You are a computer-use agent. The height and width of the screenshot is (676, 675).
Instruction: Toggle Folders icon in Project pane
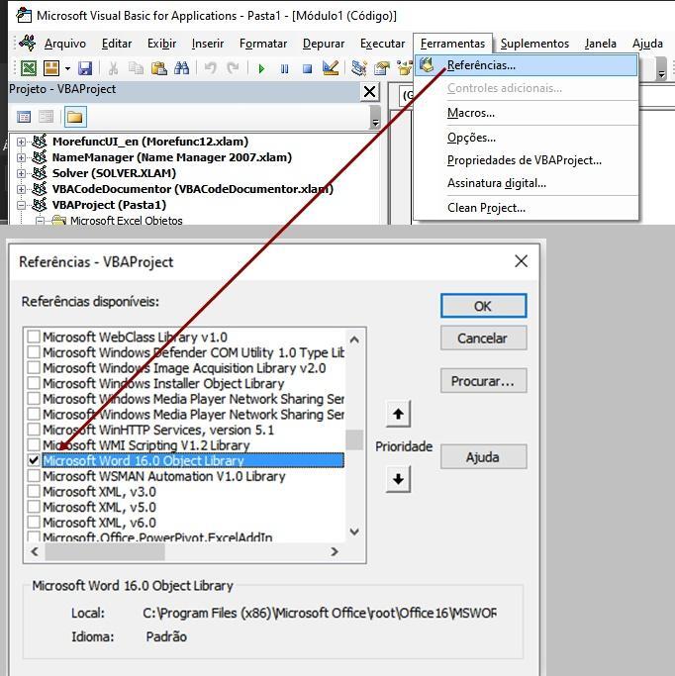click(75, 117)
